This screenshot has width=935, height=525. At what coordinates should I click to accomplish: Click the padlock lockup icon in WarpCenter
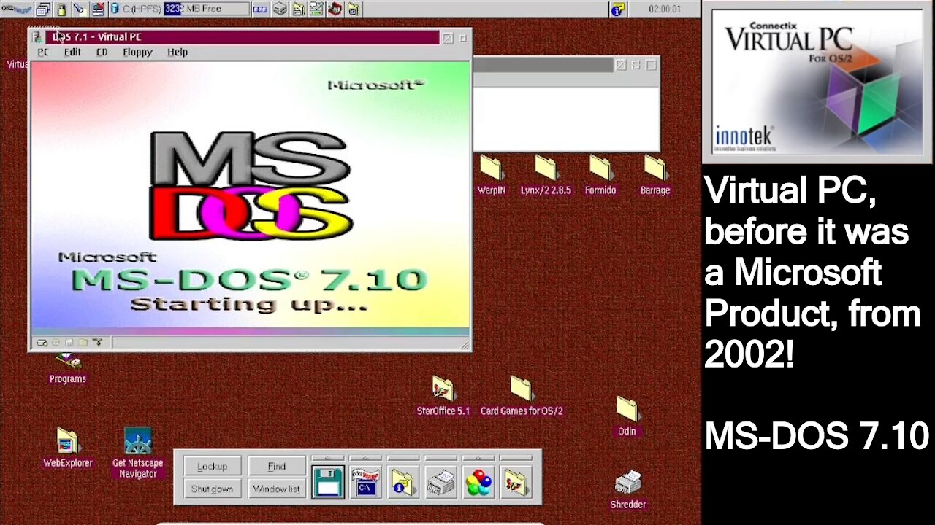pyautogui.click(x=61, y=9)
